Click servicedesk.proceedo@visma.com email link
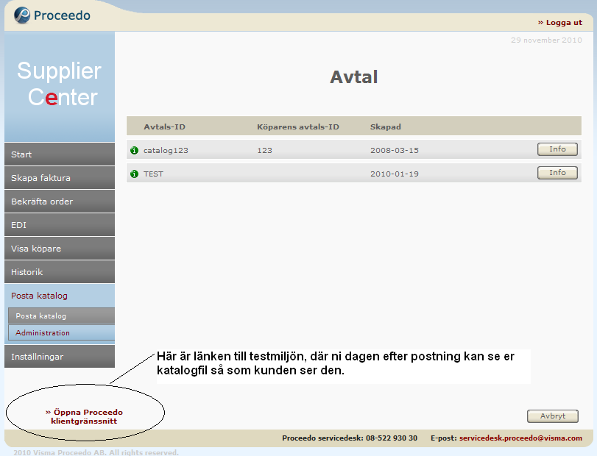 [x=520, y=438]
